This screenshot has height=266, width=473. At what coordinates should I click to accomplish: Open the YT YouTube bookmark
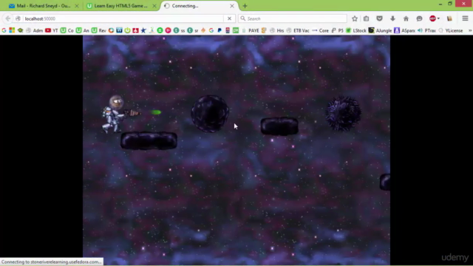coord(51,30)
